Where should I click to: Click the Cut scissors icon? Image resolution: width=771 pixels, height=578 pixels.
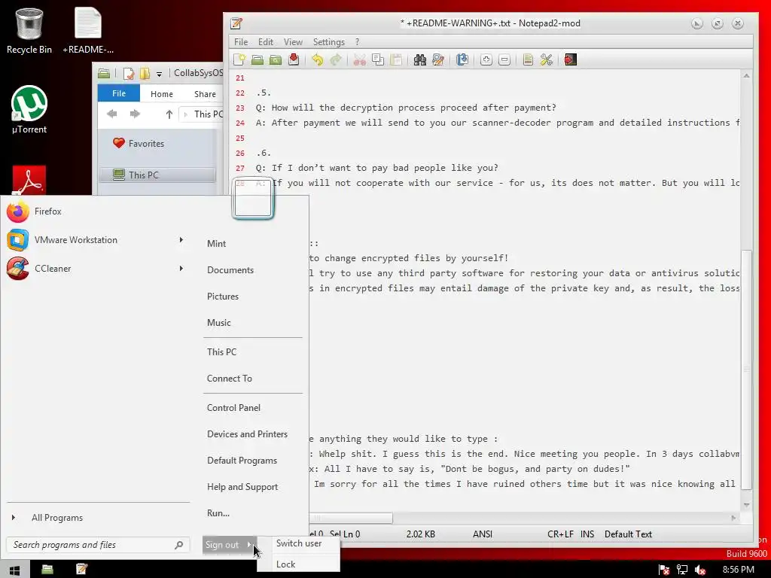359,60
